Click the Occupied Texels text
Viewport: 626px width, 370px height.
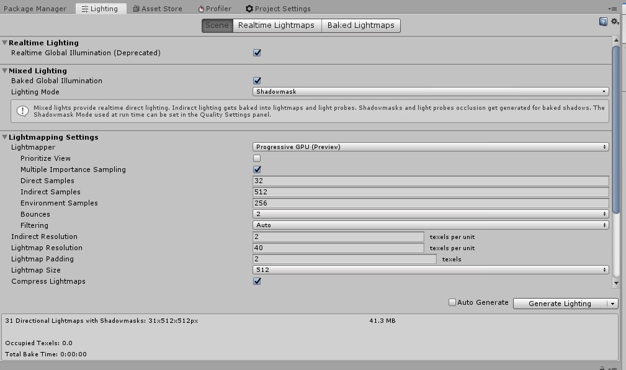point(38,343)
